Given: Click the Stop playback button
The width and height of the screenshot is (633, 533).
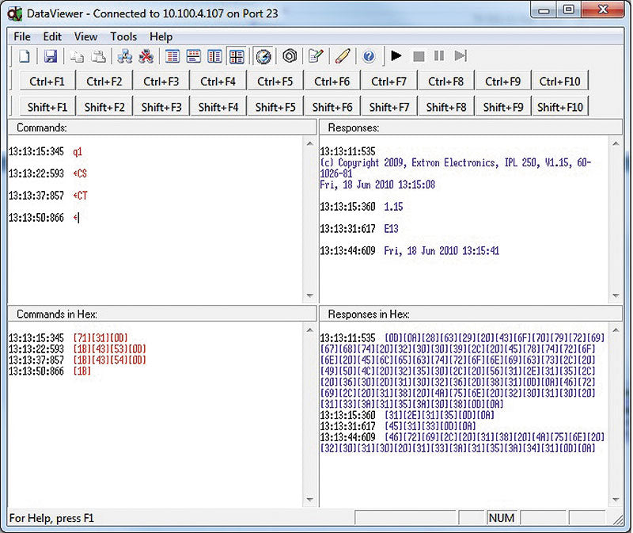Looking at the screenshot, I should (419, 55).
